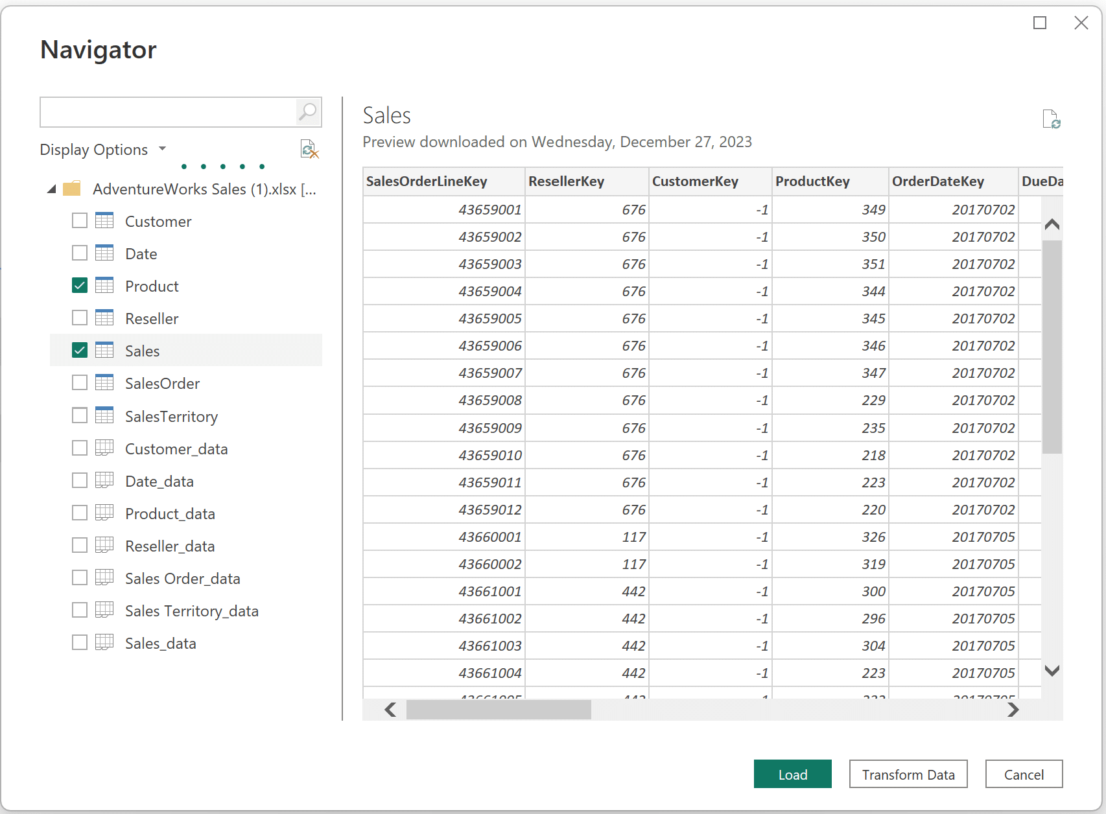
Task: Click the ProductKey column header
Action: point(830,181)
